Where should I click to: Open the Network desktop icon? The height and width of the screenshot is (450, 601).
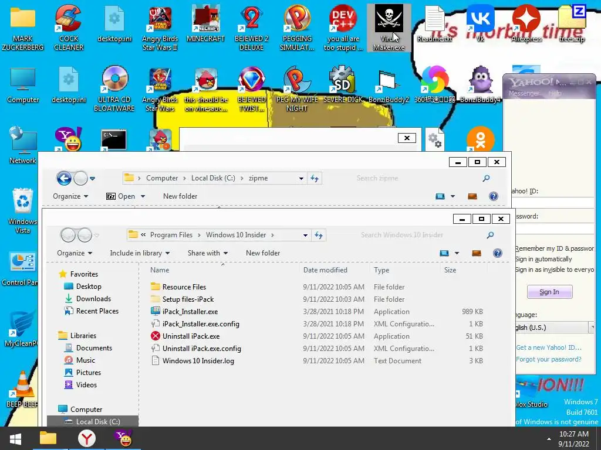tap(23, 145)
